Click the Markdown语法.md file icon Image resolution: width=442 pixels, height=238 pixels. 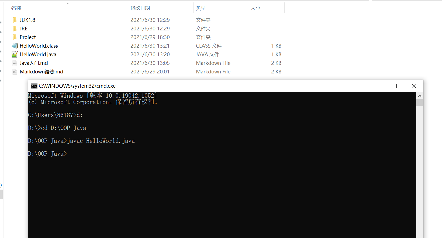pyautogui.click(x=15, y=72)
